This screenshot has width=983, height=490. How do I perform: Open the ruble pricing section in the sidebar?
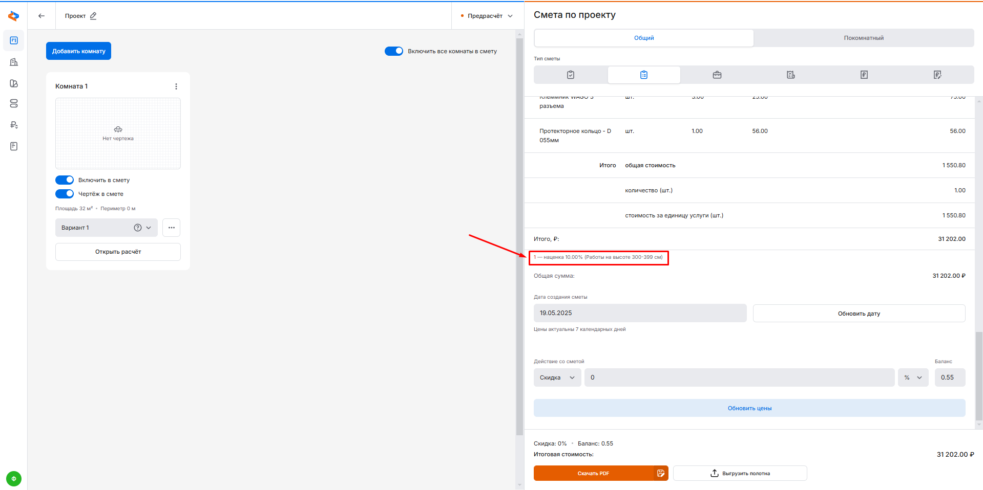click(x=14, y=125)
